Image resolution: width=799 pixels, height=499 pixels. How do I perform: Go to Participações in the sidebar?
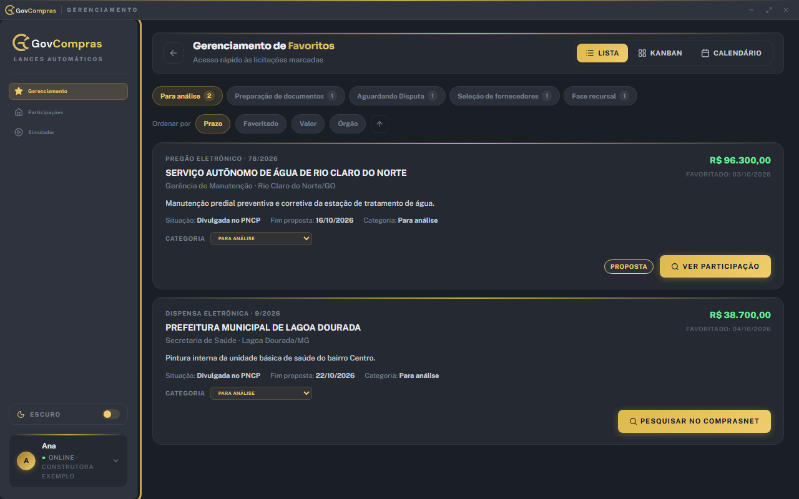(x=69, y=112)
